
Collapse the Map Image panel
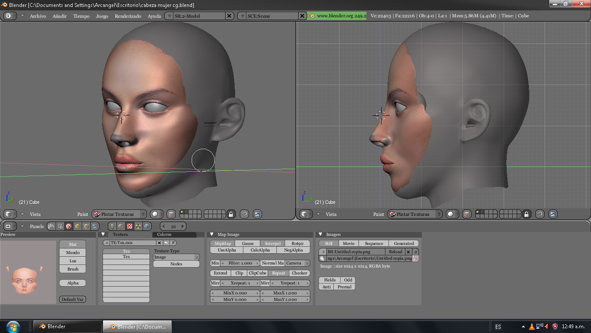pyautogui.click(x=212, y=235)
